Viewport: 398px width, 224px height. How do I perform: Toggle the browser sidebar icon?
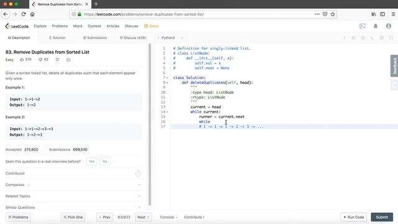(x=382, y=14)
